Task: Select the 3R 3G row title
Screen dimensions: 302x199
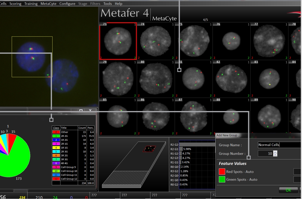Action: tap(64, 159)
